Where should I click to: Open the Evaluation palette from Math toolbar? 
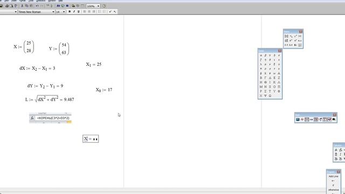312,120
